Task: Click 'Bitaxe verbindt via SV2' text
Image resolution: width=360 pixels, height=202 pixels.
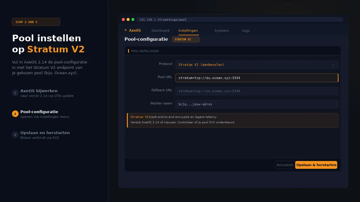Action: click(x=40, y=138)
